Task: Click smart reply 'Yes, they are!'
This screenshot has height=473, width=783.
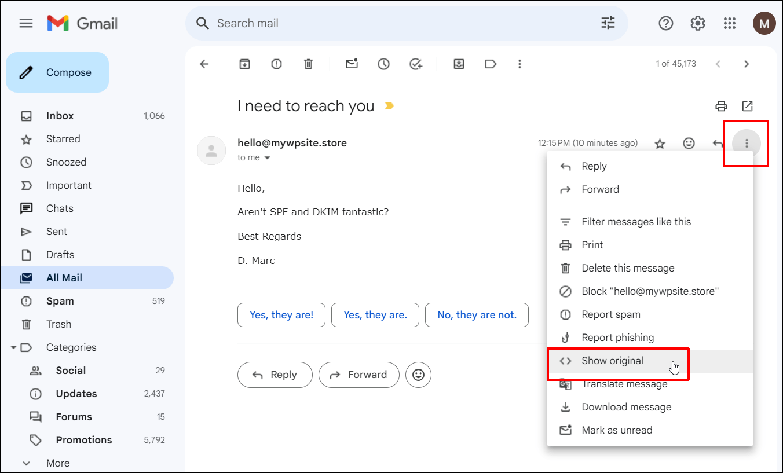Action: pyautogui.click(x=281, y=315)
